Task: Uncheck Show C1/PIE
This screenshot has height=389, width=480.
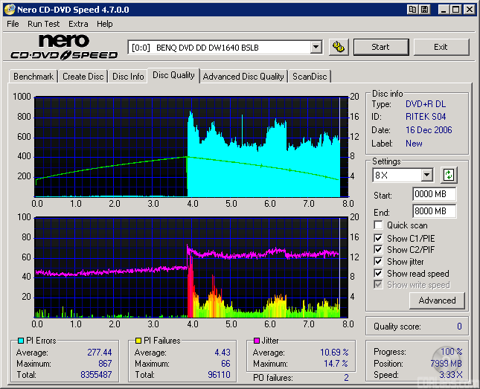Action: (379, 238)
